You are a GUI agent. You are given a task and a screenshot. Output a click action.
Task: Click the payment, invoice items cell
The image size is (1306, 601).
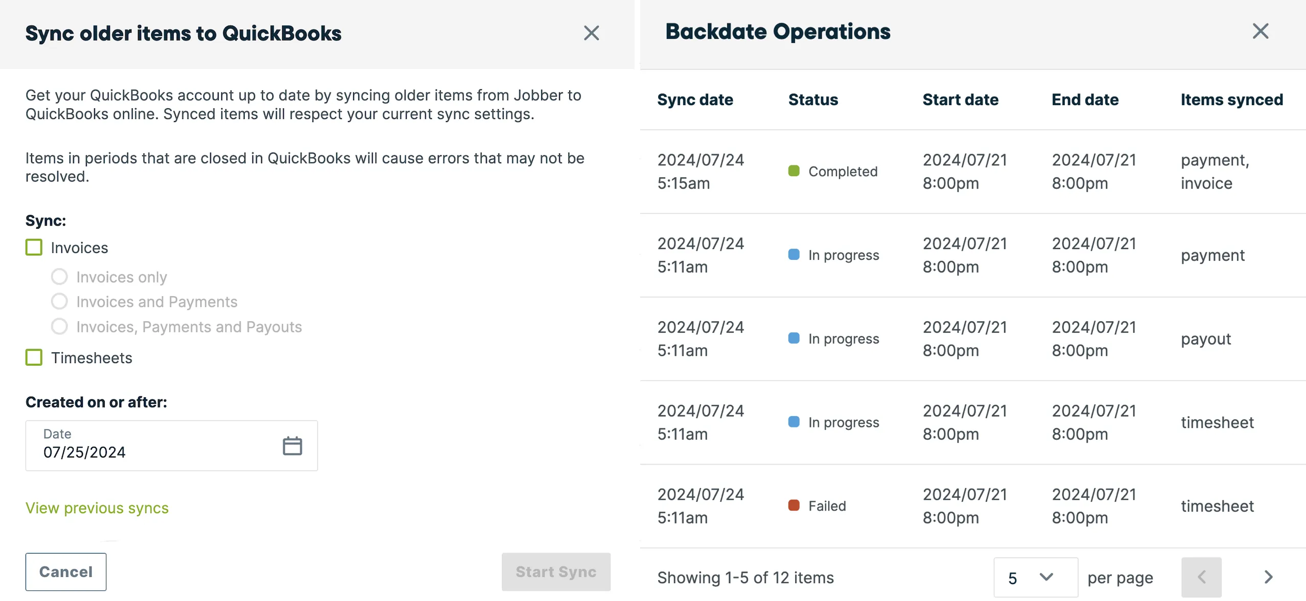coord(1215,172)
